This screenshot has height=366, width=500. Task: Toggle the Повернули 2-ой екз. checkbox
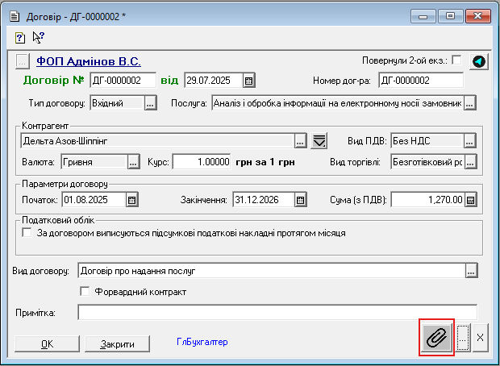[x=456, y=60]
